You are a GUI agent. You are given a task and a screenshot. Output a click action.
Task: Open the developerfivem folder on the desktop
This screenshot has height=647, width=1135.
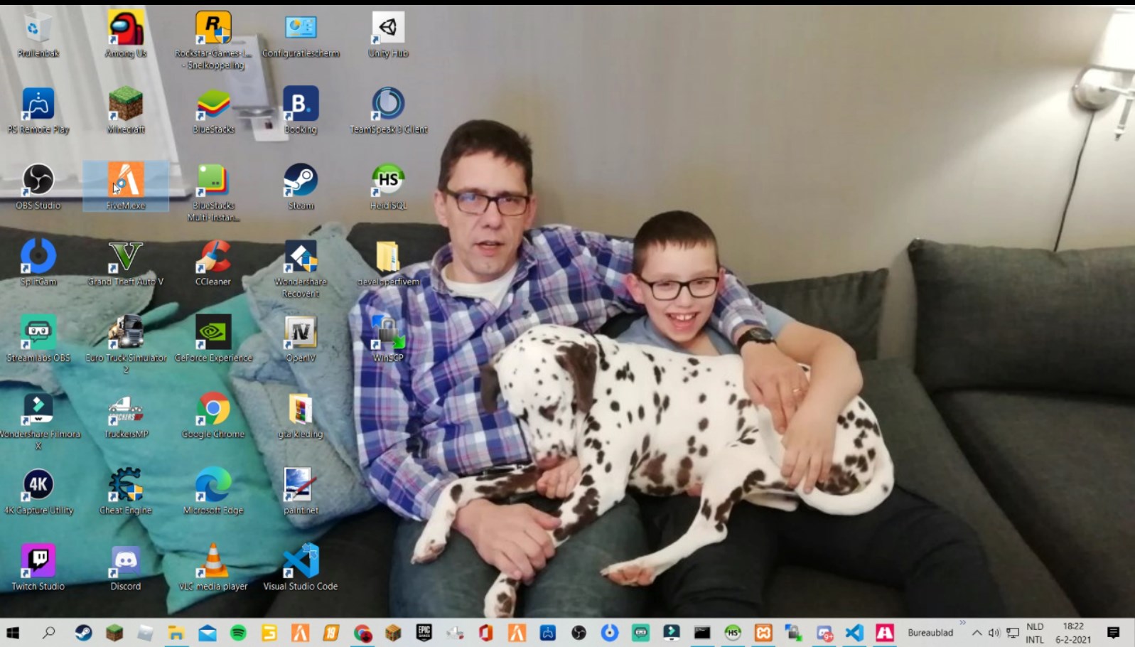point(388,257)
